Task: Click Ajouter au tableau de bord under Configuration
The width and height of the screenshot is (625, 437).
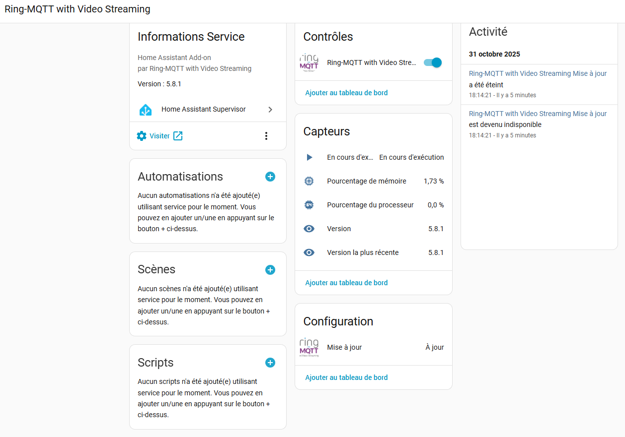Action: point(346,377)
